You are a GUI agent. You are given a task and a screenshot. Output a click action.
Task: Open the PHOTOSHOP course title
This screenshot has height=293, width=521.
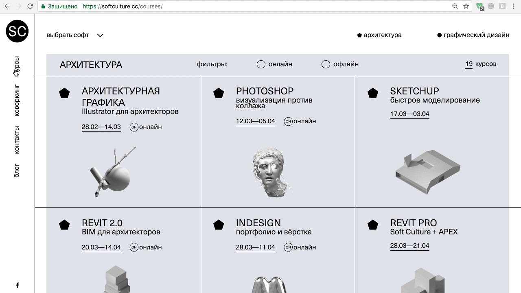265,91
